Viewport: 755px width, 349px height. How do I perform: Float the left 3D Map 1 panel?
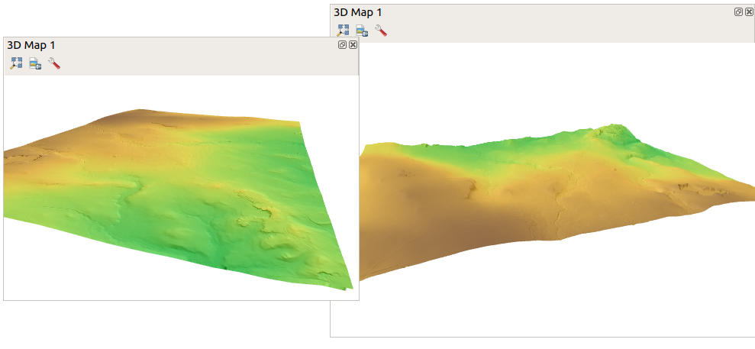pyautogui.click(x=342, y=45)
